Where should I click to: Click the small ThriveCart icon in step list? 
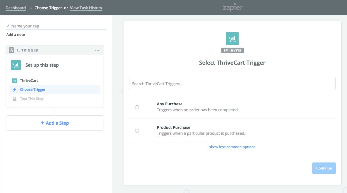point(15,81)
